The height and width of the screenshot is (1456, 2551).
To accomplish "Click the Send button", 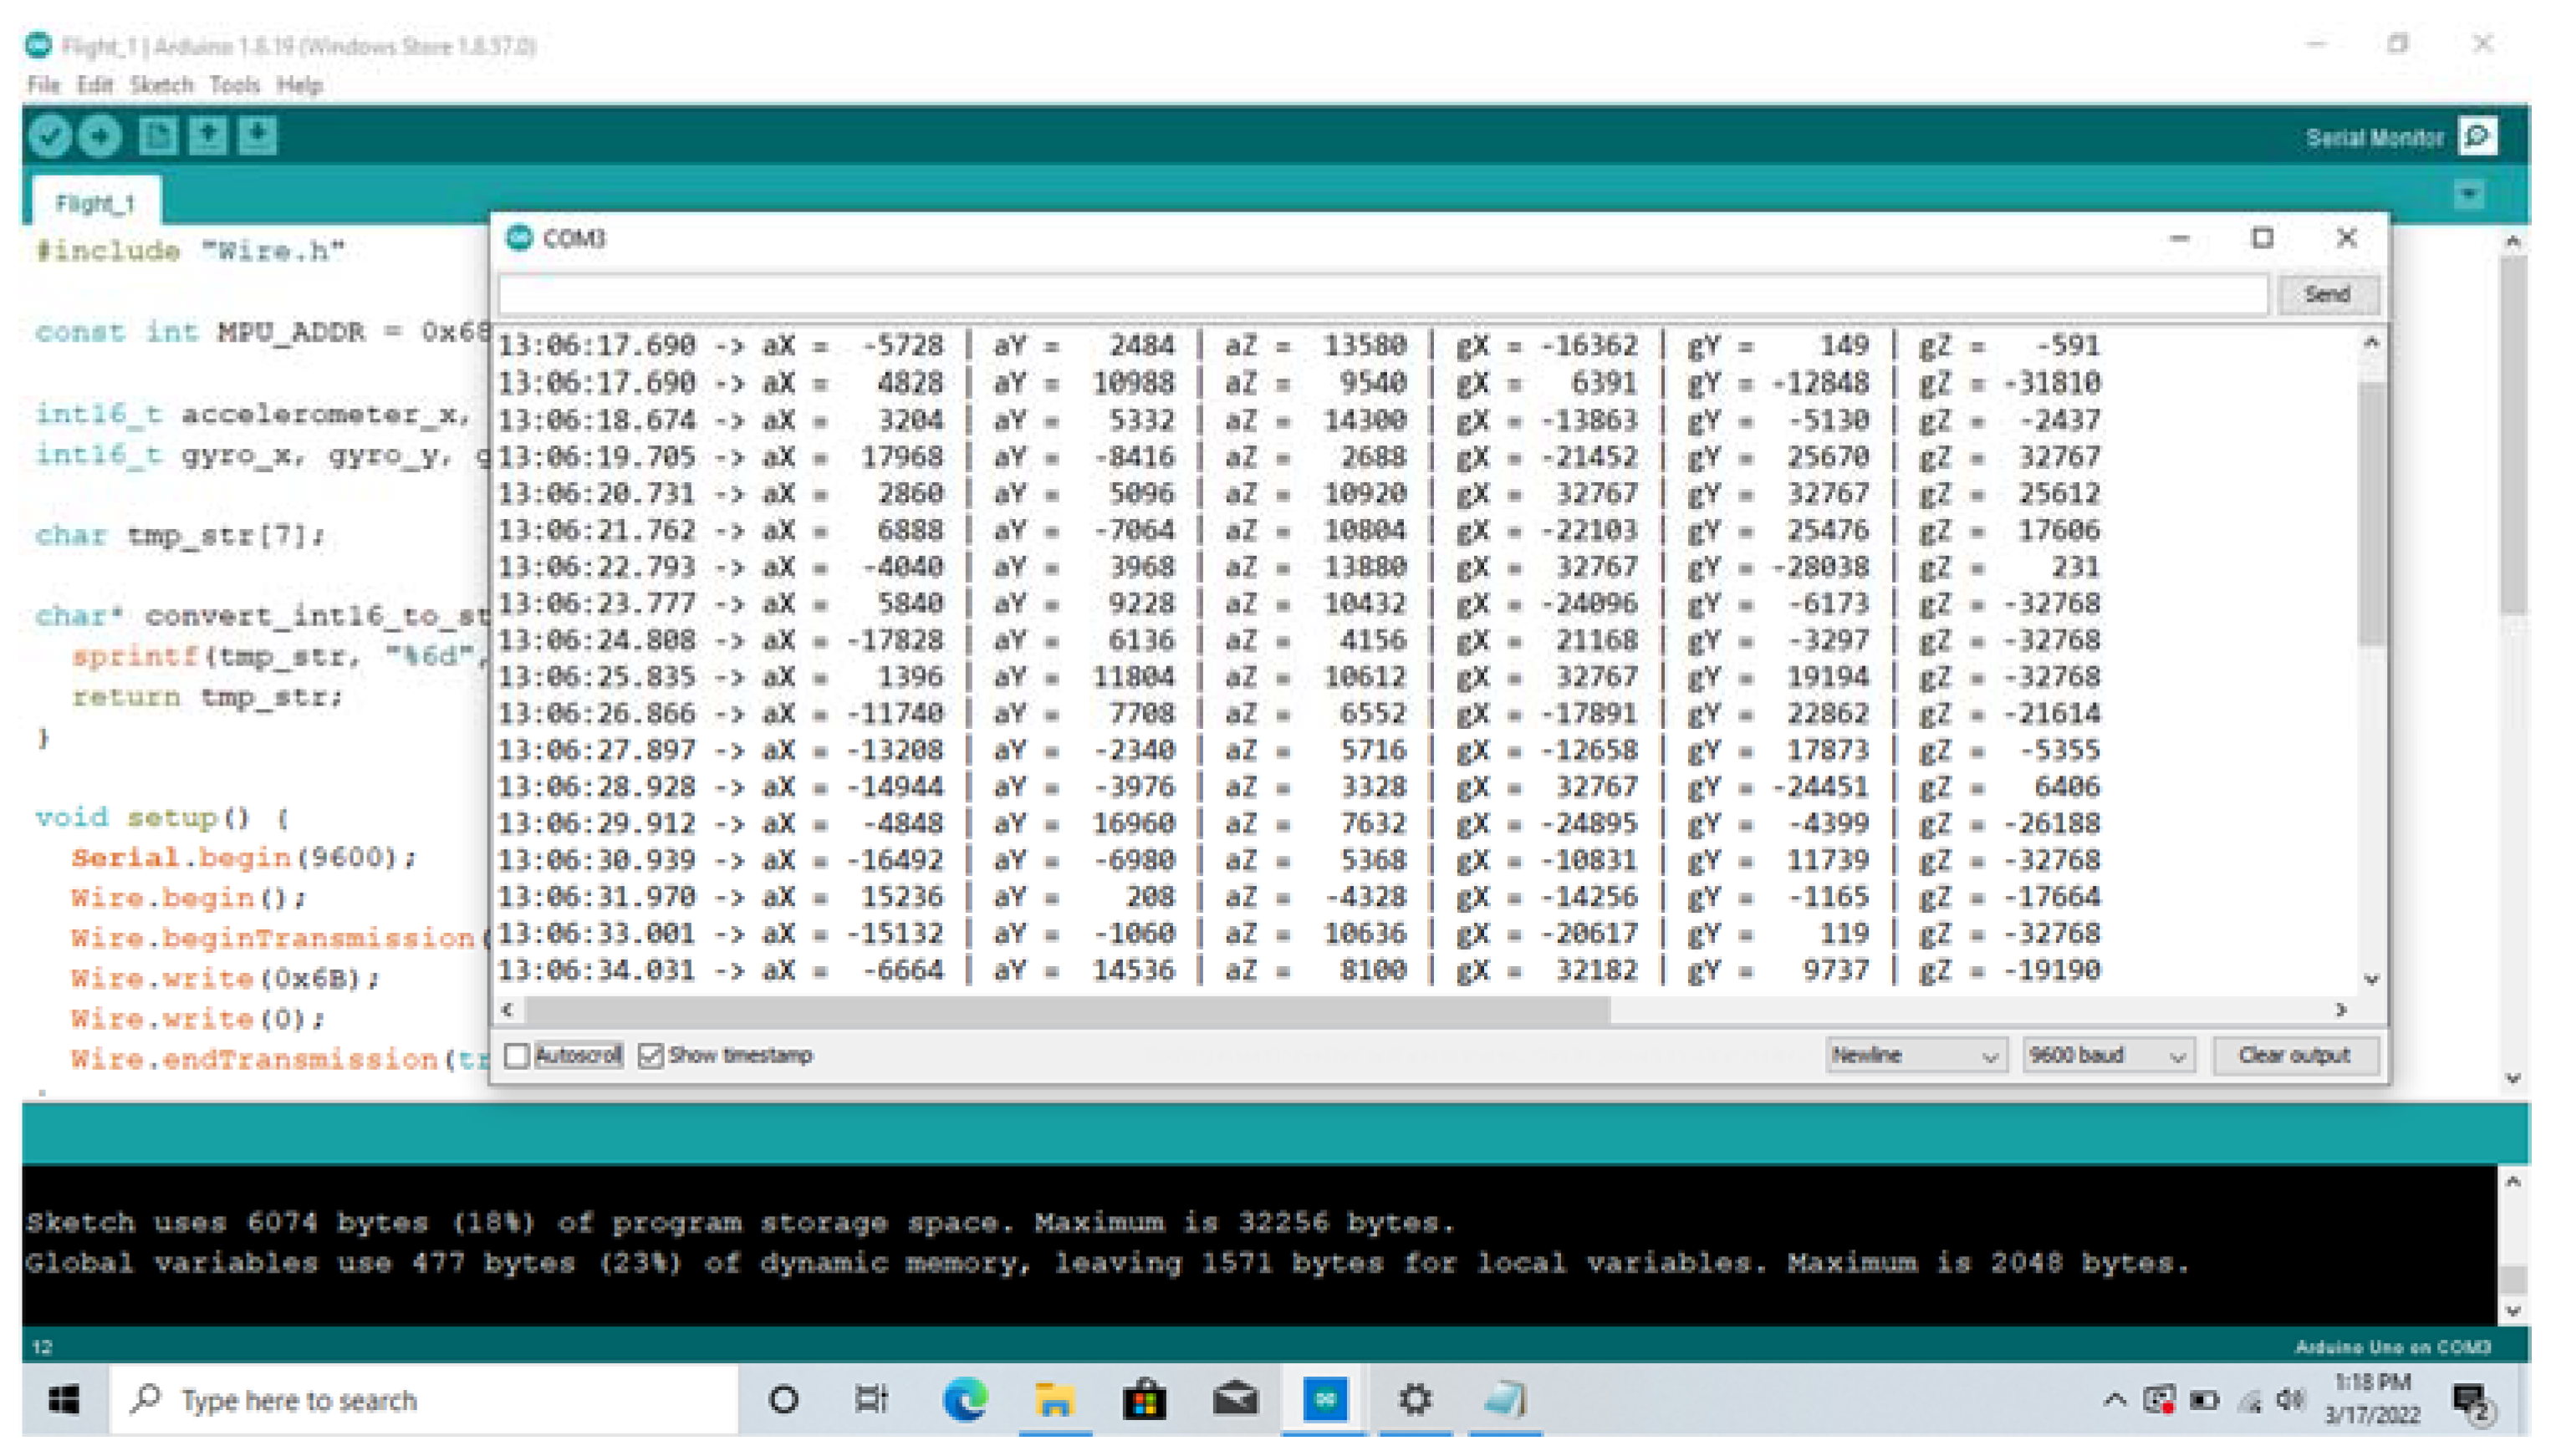I will [x=2326, y=294].
